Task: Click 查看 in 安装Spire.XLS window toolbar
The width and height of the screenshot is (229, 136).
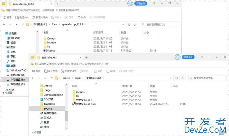Action: click(36, 71)
